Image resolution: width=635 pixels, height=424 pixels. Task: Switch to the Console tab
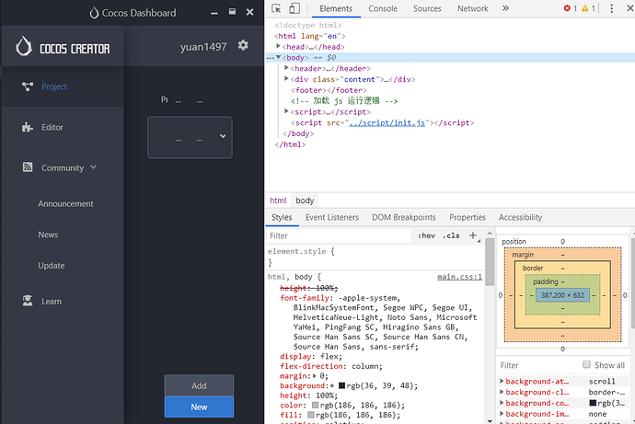[x=383, y=8]
